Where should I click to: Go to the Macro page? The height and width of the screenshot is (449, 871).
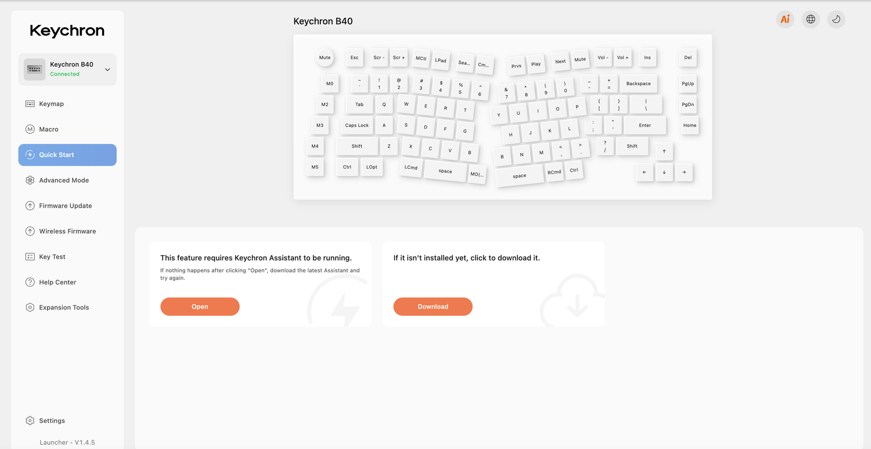[x=67, y=129]
